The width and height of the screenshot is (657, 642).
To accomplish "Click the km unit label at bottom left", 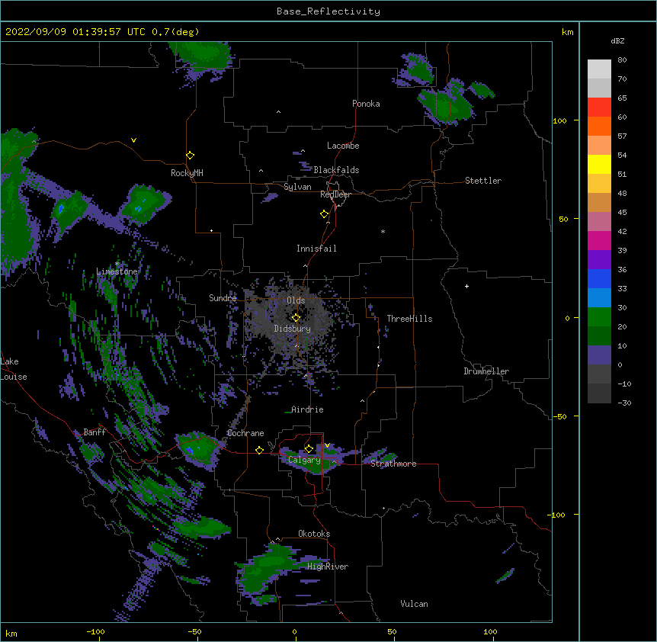I will pyautogui.click(x=11, y=633).
